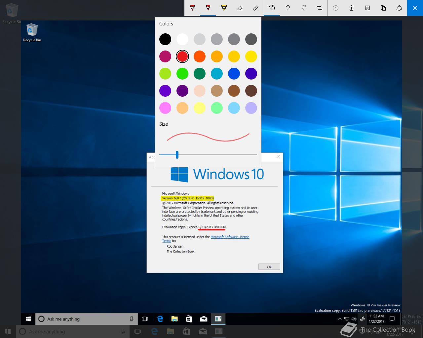Image resolution: width=423 pixels, height=338 pixels.
Task: Choose the pastel light blue swatch
Action: coord(234,108)
